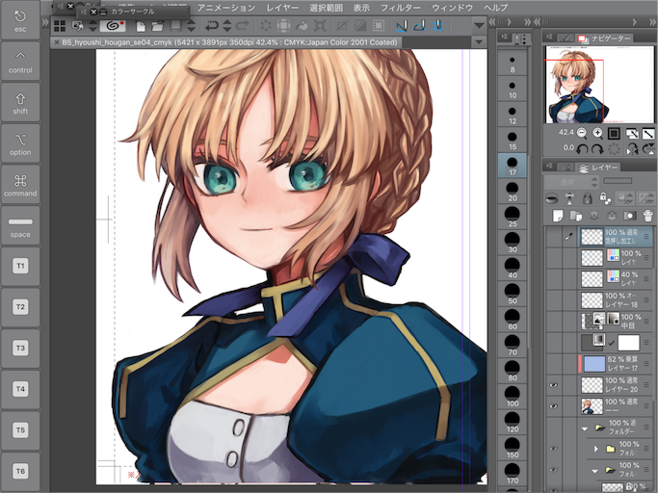Tap the control edge keyboard key
The image size is (658, 493).
tap(20, 62)
